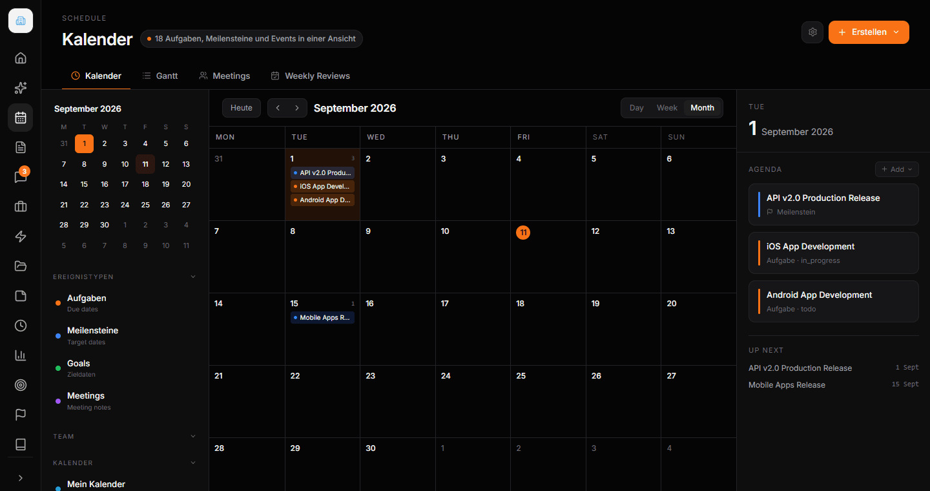The height and width of the screenshot is (491, 930).
Task: Open the book icon in sidebar
Action: tap(21, 444)
